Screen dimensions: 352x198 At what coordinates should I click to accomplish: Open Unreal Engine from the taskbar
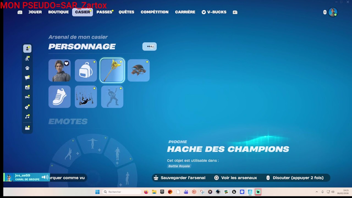coord(234,192)
